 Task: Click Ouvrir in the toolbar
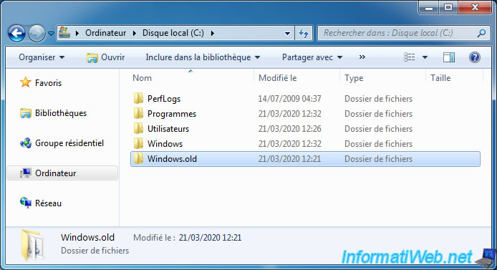coord(105,57)
